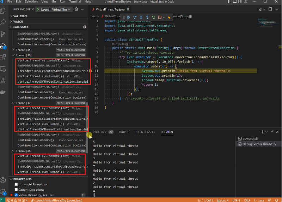The image size is (282, 202).
Task: Open the Accounts menu icon
Action: (3, 180)
